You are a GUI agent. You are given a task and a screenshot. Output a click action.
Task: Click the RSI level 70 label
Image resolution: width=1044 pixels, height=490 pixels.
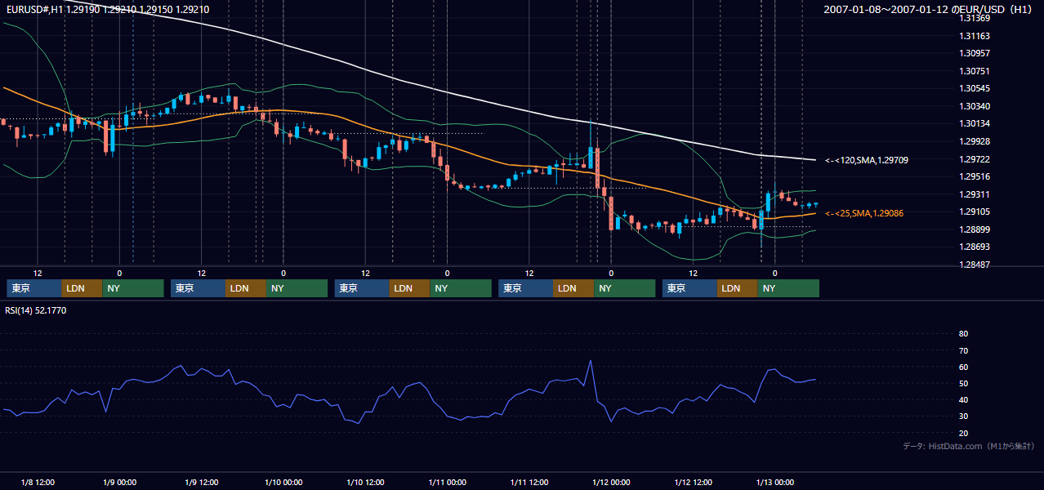[963, 350]
